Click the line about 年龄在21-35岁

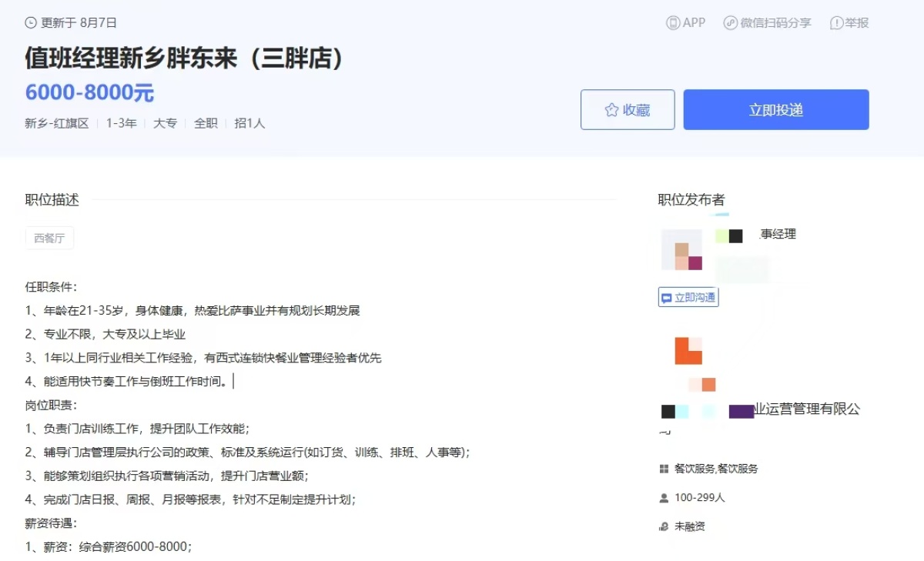pos(192,311)
